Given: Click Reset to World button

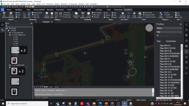Looking at the screenshot, I should (37, 13).
